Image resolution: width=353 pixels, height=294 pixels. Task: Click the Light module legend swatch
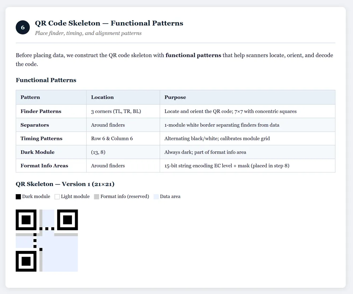pyautogui.click(x=57, y=197)
